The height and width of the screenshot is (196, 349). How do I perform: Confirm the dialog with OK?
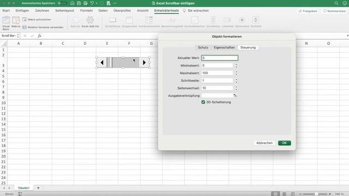pos(285,143)
